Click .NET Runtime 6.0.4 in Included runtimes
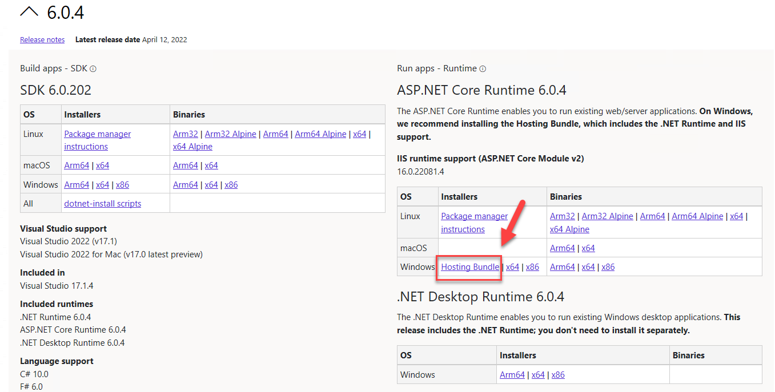 point(55,317)
